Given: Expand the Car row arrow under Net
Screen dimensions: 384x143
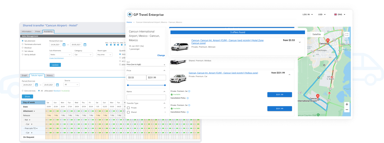Looking at the screenshot, I should coord(32,124).
